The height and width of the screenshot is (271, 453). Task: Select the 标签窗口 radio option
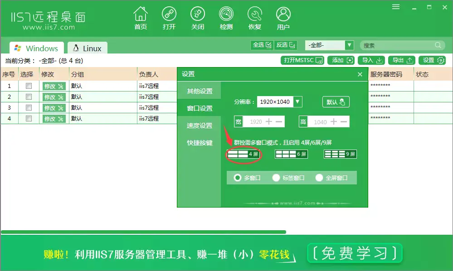[276, 178]
